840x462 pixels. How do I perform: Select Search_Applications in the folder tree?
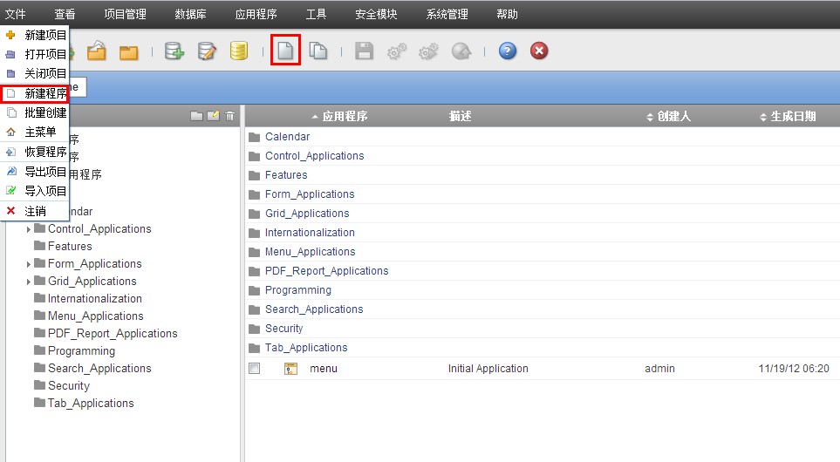coord(99,369)
